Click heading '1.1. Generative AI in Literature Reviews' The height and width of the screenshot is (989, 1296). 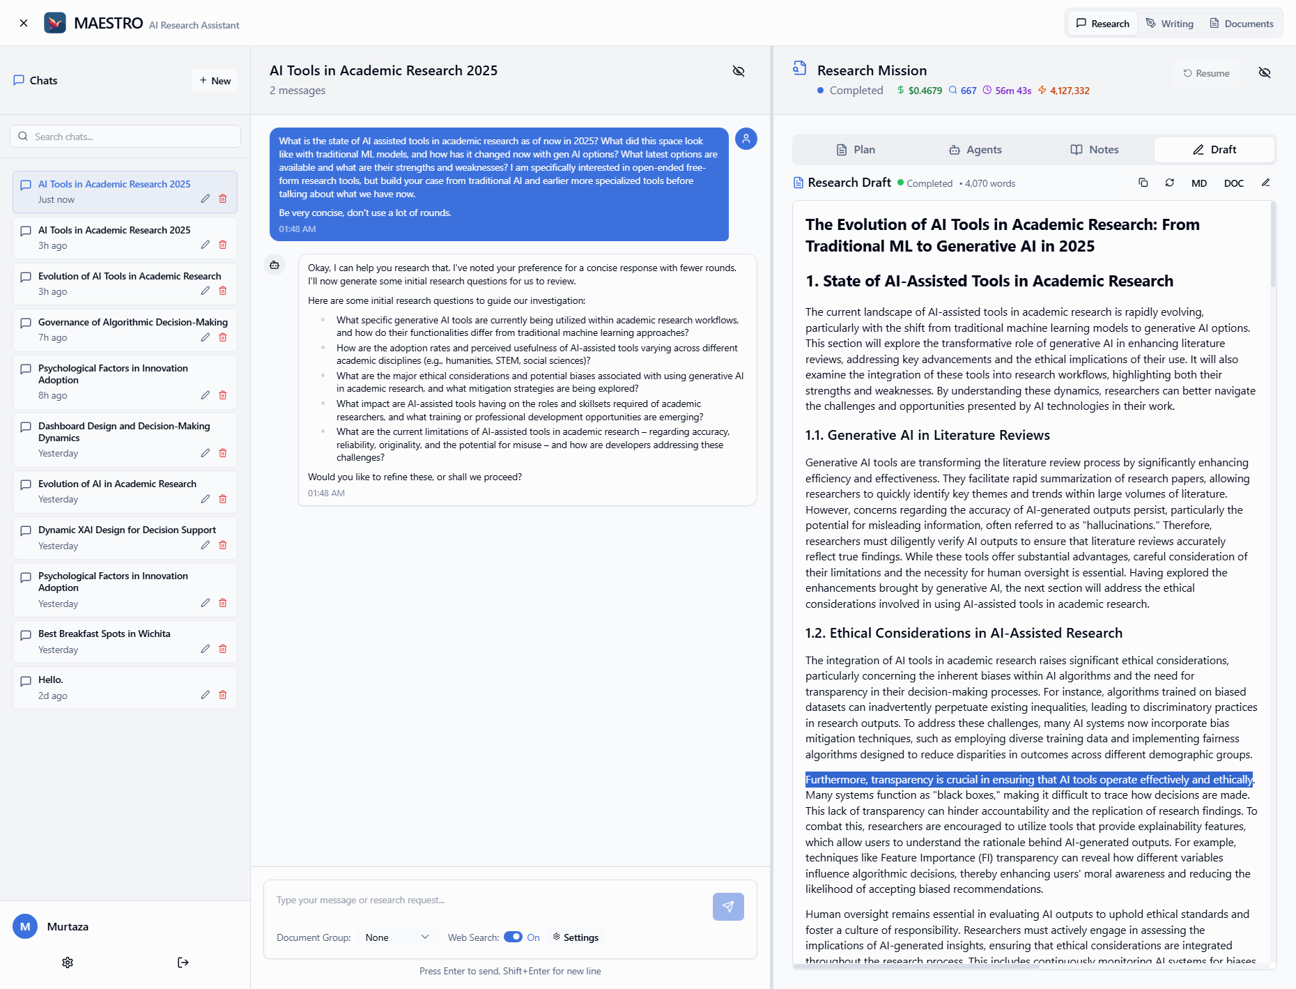pos(927,435)
